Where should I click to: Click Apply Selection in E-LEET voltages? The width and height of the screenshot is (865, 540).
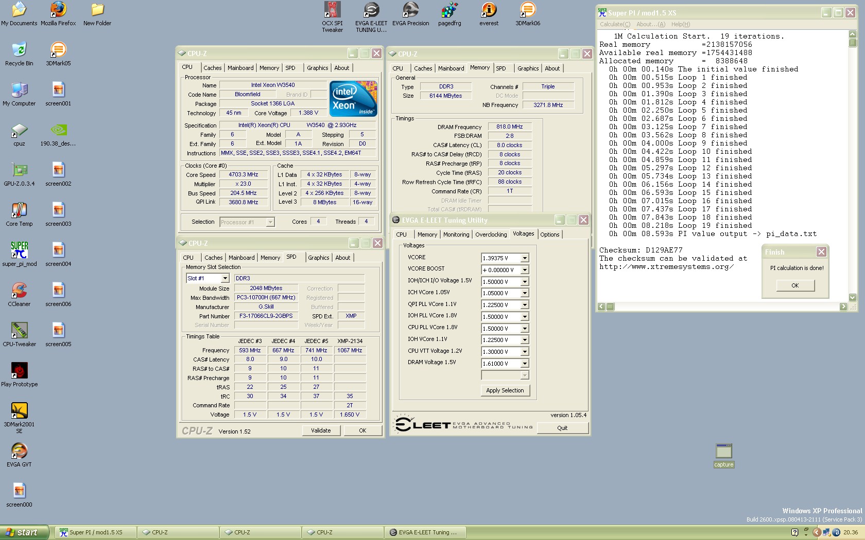pyautogui.click(x=505, y=390)
